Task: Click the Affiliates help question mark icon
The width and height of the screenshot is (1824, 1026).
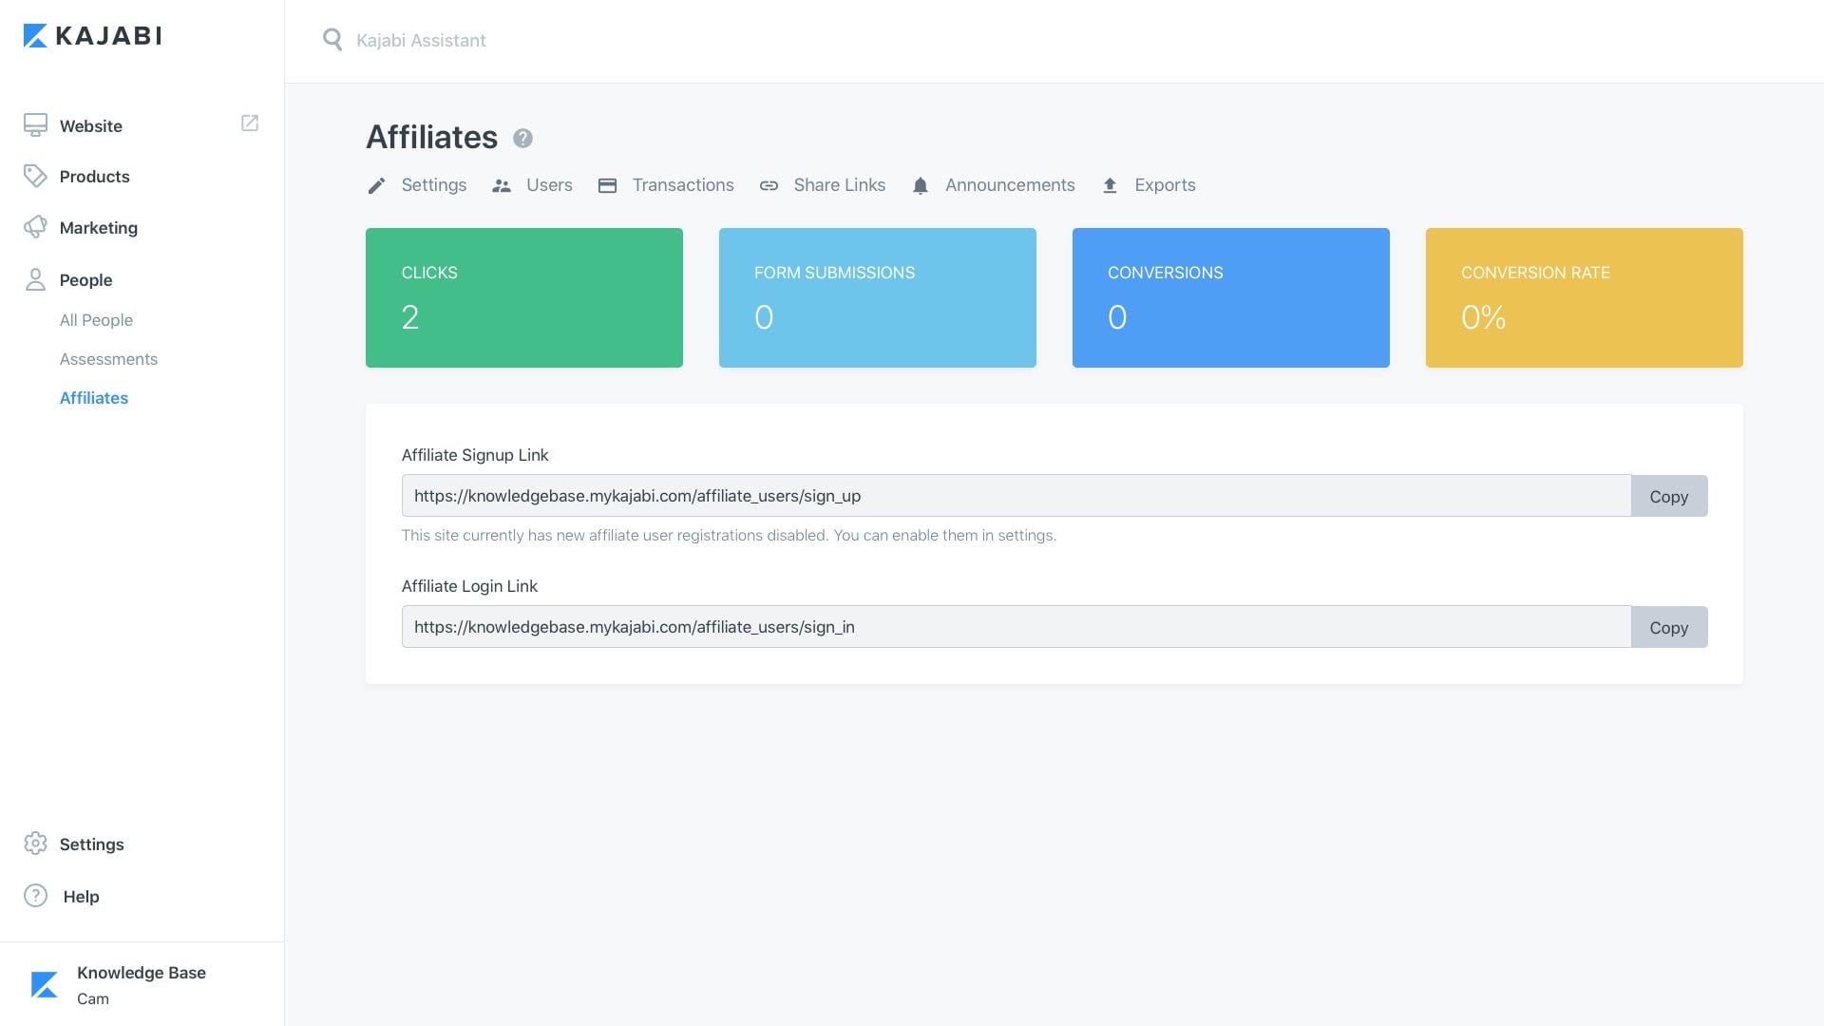Action: pos(522,139)
